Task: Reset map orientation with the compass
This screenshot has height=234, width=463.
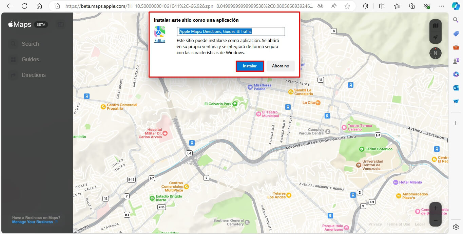Action: pos(436,53)
